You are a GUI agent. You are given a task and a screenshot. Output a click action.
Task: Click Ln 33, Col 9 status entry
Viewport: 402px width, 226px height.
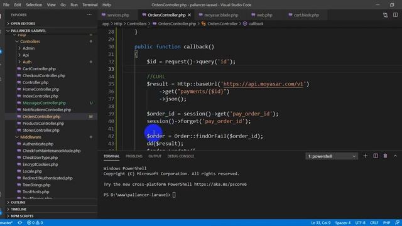pyautogui.click(x=320, y=223)
